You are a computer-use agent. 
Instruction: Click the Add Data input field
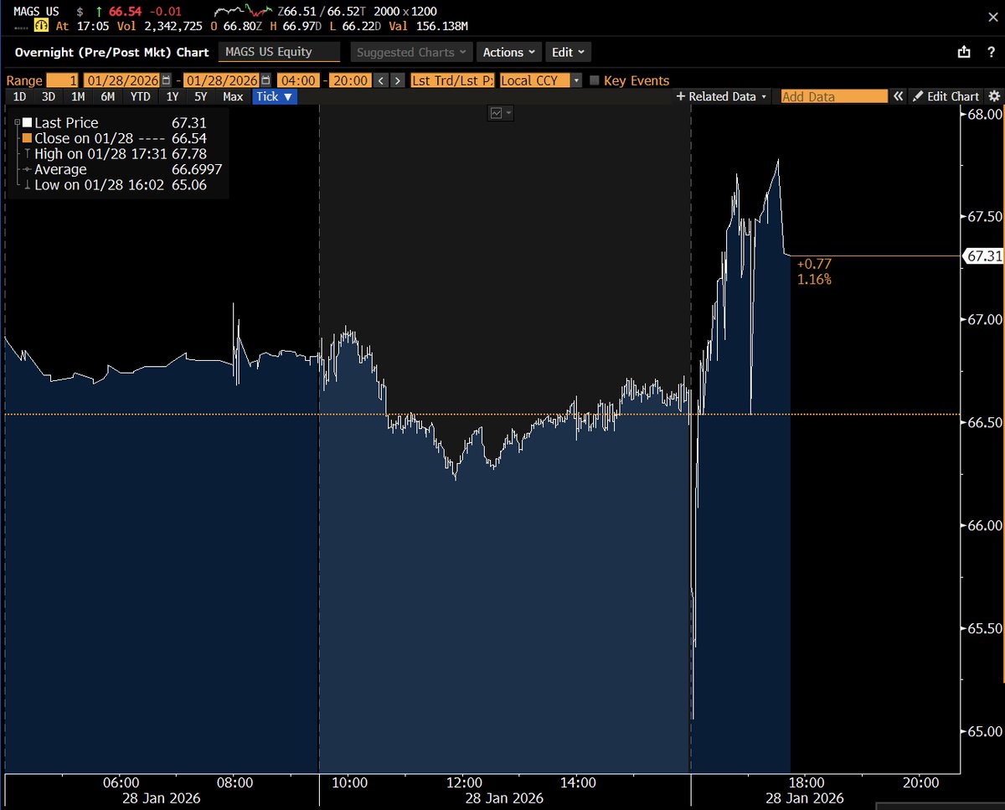click(833, 96)
